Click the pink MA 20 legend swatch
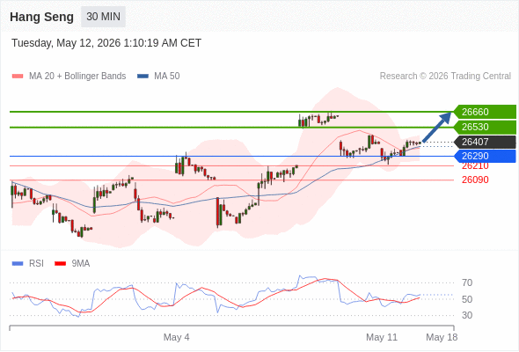This screenshot has width=519, height=352. pyautogui.click(x=18, y=77)
